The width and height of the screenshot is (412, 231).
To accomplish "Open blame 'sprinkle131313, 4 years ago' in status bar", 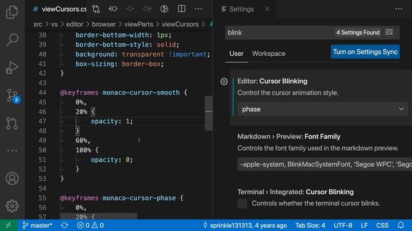I will [245, 225].
